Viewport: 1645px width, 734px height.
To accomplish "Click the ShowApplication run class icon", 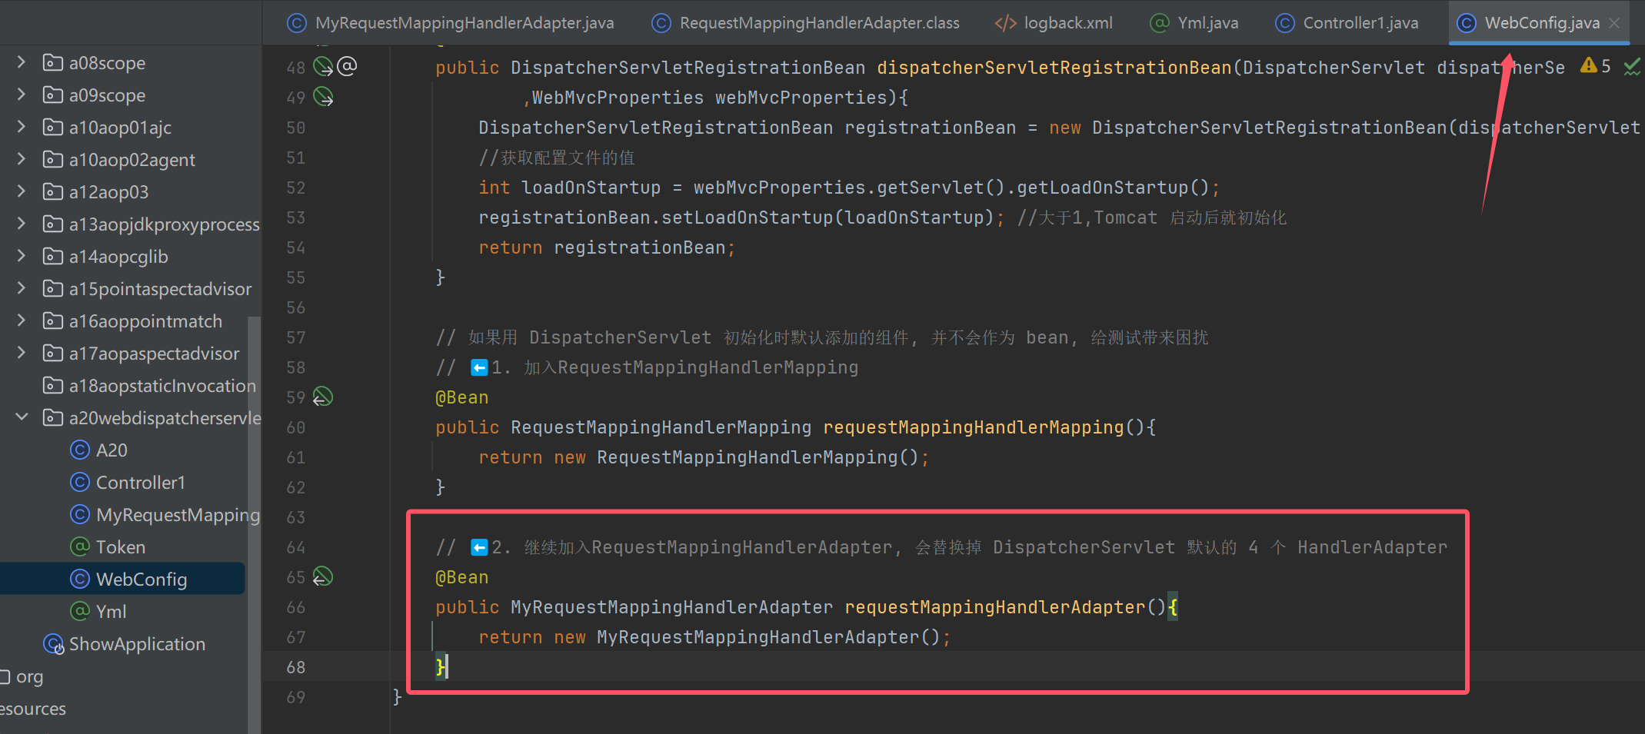I will coord(53,643).
